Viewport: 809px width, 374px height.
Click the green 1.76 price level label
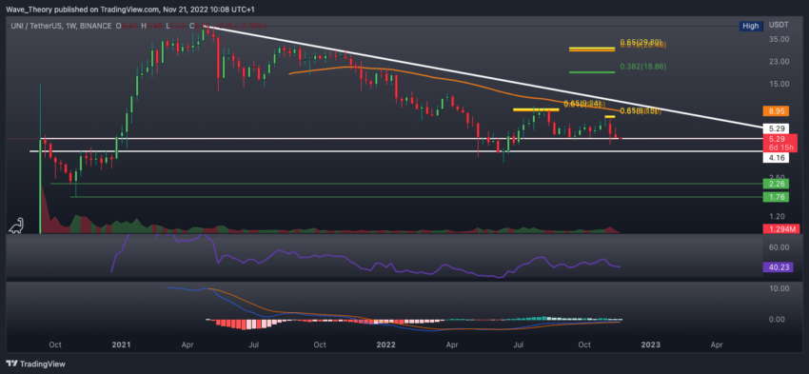[x=776, y=197]
